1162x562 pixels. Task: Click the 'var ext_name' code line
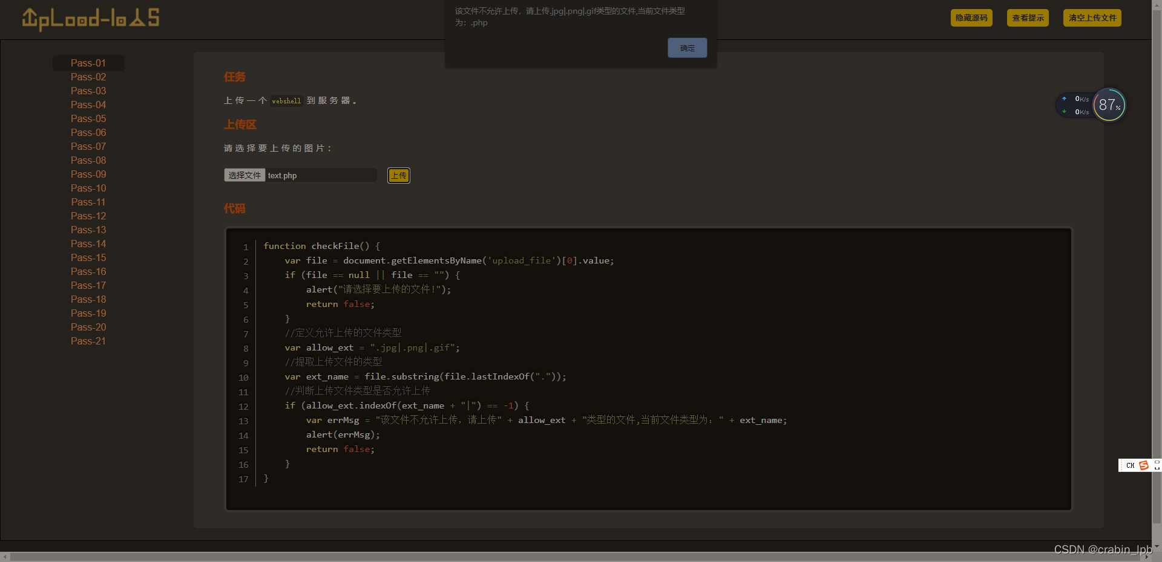click(425, 376)
